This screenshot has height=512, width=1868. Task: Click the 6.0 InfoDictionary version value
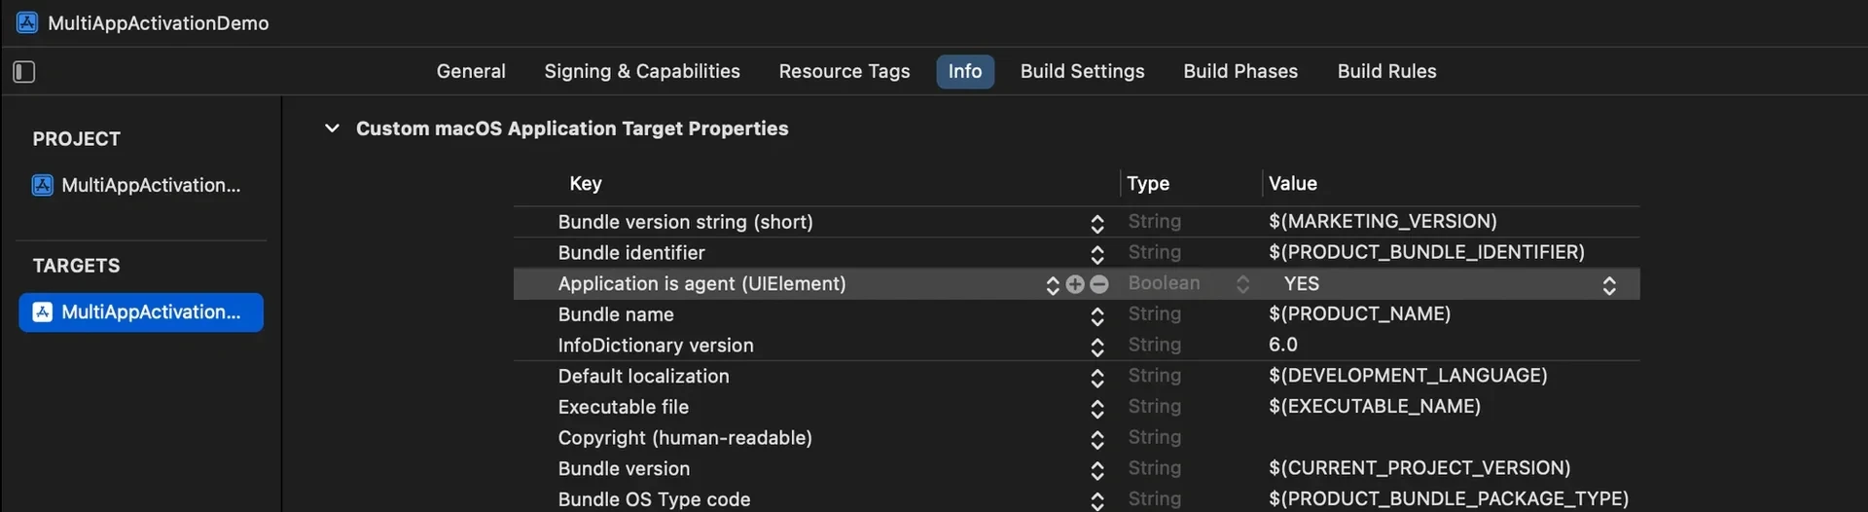(1282, 345)
